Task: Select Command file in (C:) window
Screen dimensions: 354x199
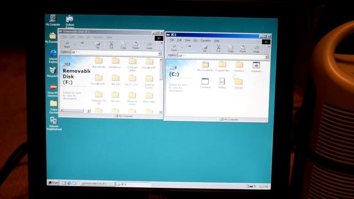Action: click(205, 83)
